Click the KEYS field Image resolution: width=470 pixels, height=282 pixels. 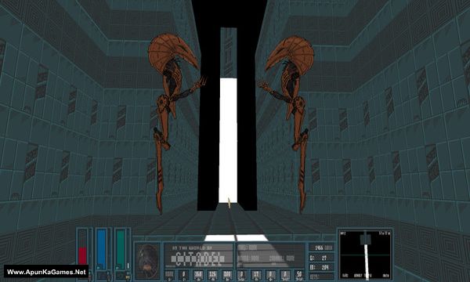tap(321, 277)
